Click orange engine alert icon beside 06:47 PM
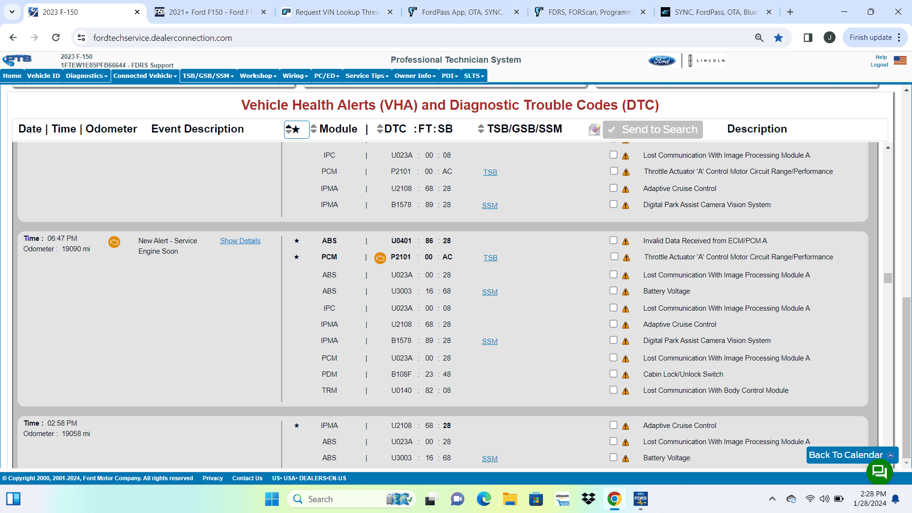Viewport: 912px width, 513px height. pyautogui.click(x=114, y=242)
